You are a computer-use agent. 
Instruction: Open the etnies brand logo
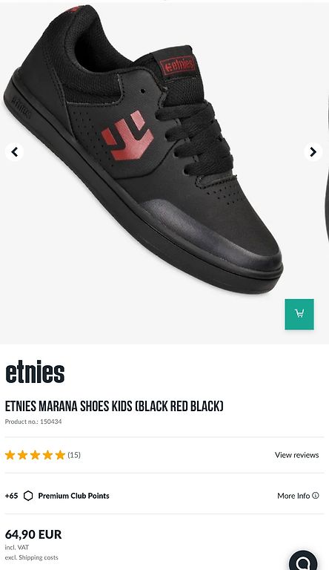[x=35, y=372]
